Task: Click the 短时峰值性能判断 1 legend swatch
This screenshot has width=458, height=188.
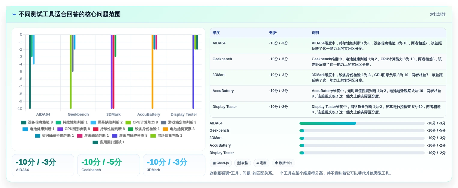Action: pyautogui.click(x=38, y=136)
